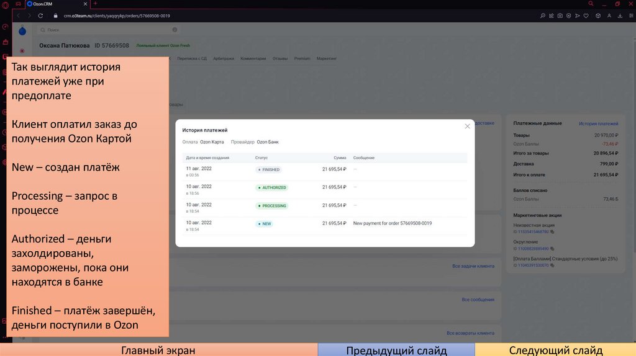636x356 pixels.
Task: Click the red record icon in CRM sidebar
Action: (22, 51)
